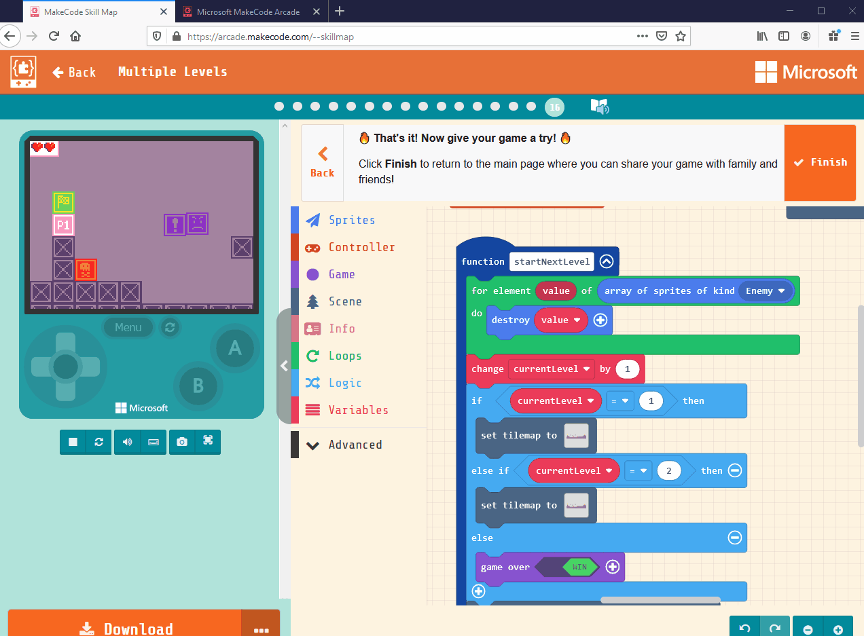Remove the else-if branch with minus
The image size is (864, 636).
pos(735,470)
